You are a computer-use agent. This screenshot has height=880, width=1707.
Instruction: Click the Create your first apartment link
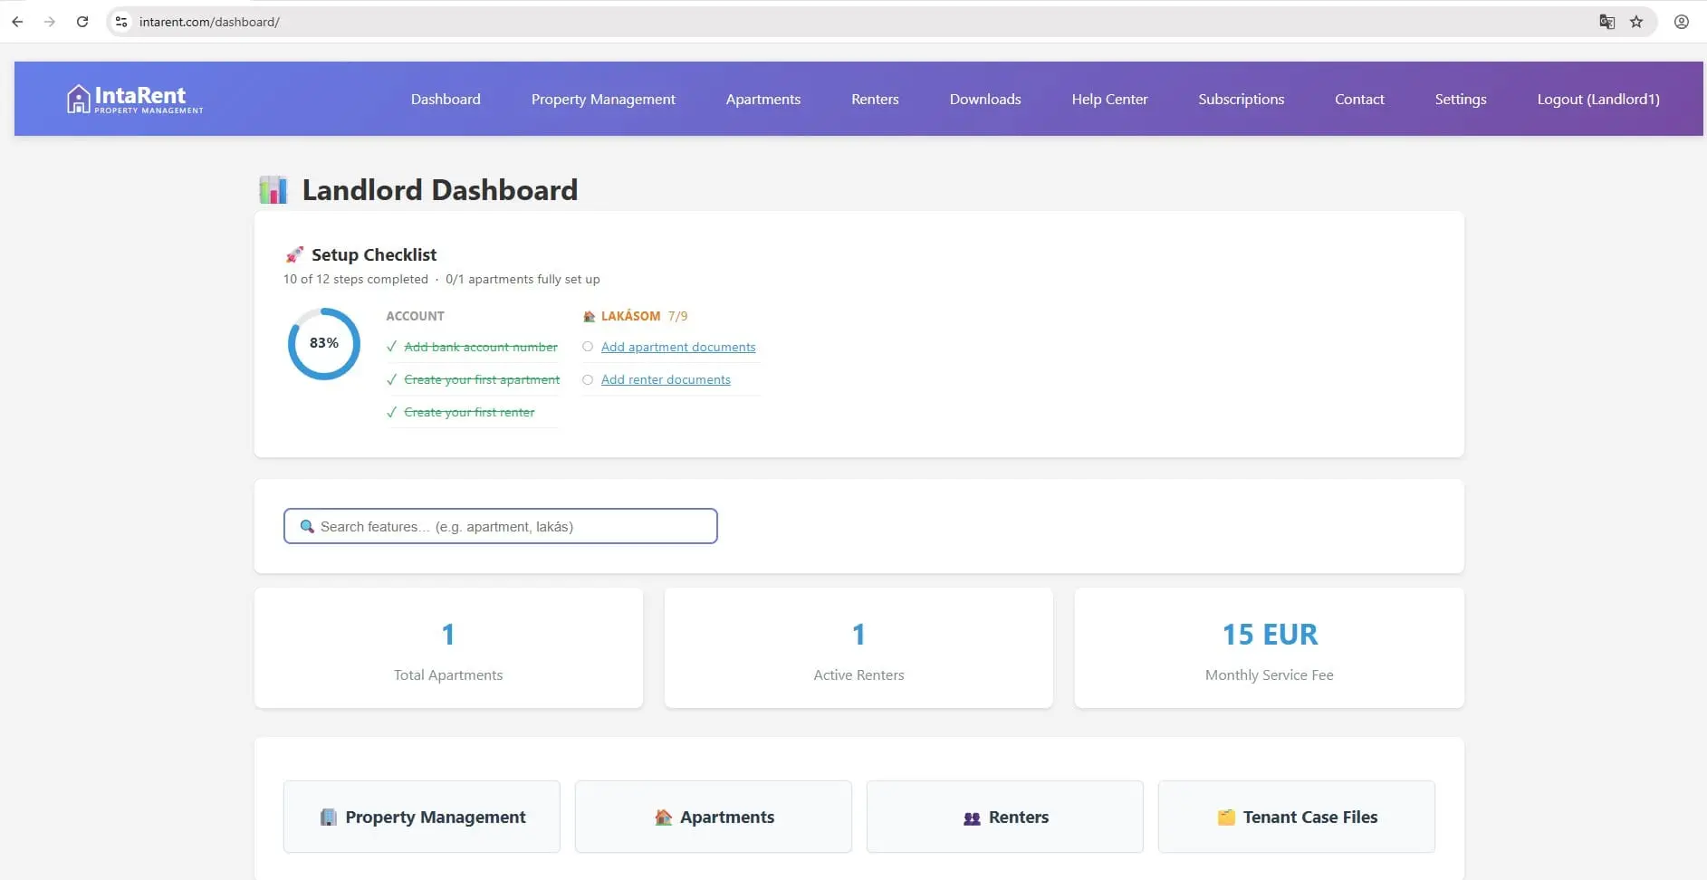tap(482, 379)
